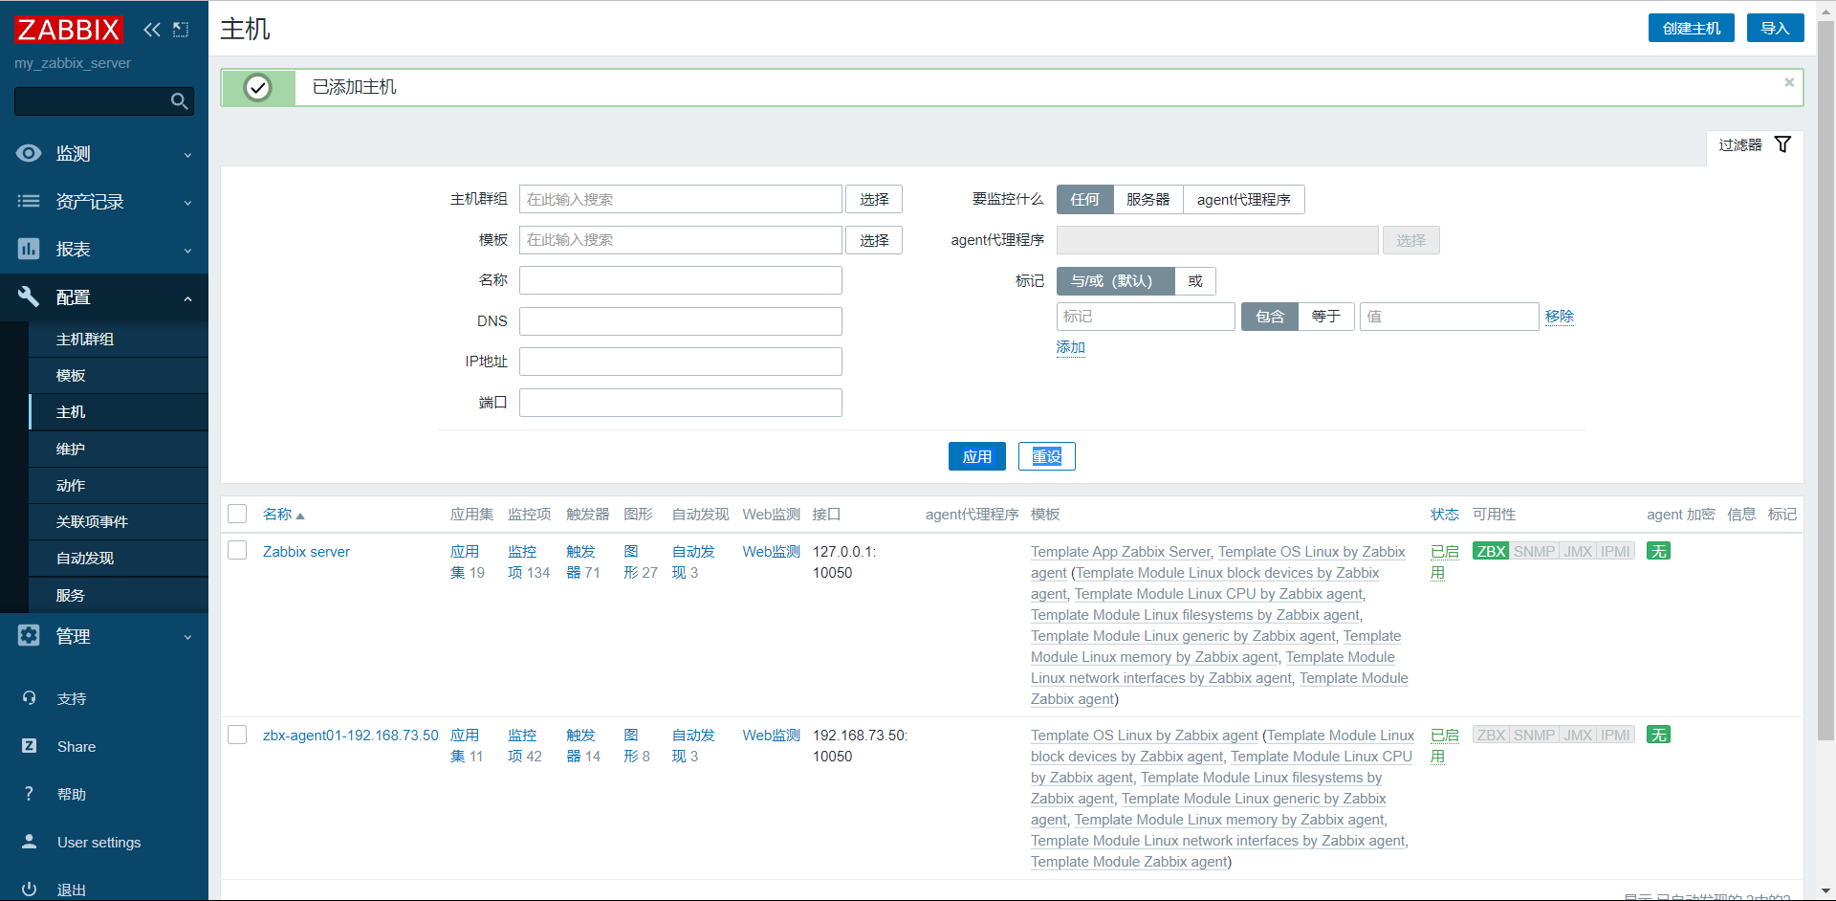Click the 添加 tag link
The width and height of the screenshot is (1836, 901).
pos(1070,347)
